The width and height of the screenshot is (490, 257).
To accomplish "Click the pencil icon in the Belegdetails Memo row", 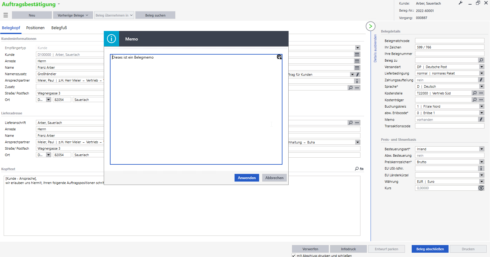I will (x=481, y=120).
